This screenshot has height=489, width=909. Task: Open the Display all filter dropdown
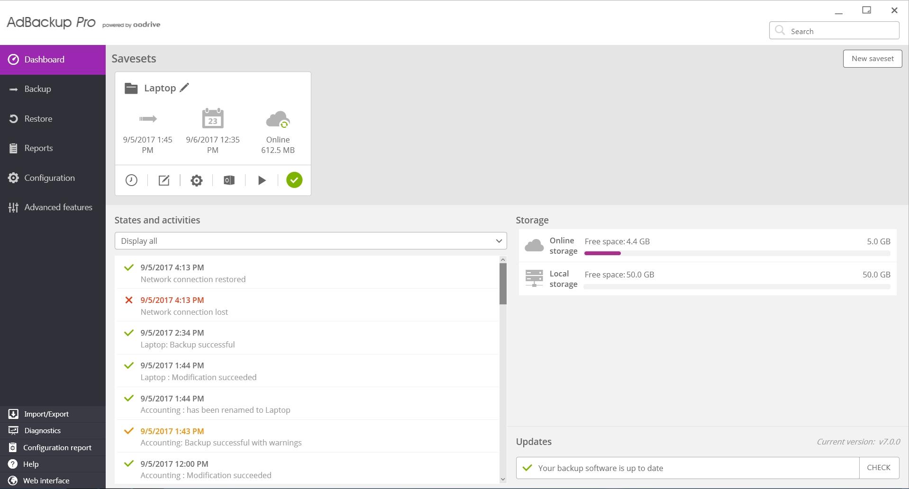click(x=311, y=241)
